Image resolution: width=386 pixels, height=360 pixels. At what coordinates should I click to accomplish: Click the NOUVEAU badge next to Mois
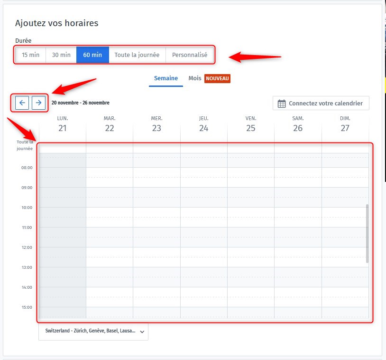tap(217, 78)
